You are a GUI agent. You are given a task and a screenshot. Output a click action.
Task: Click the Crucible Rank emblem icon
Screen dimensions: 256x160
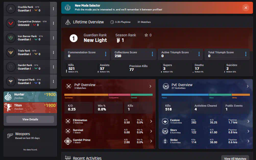(11, 9)
